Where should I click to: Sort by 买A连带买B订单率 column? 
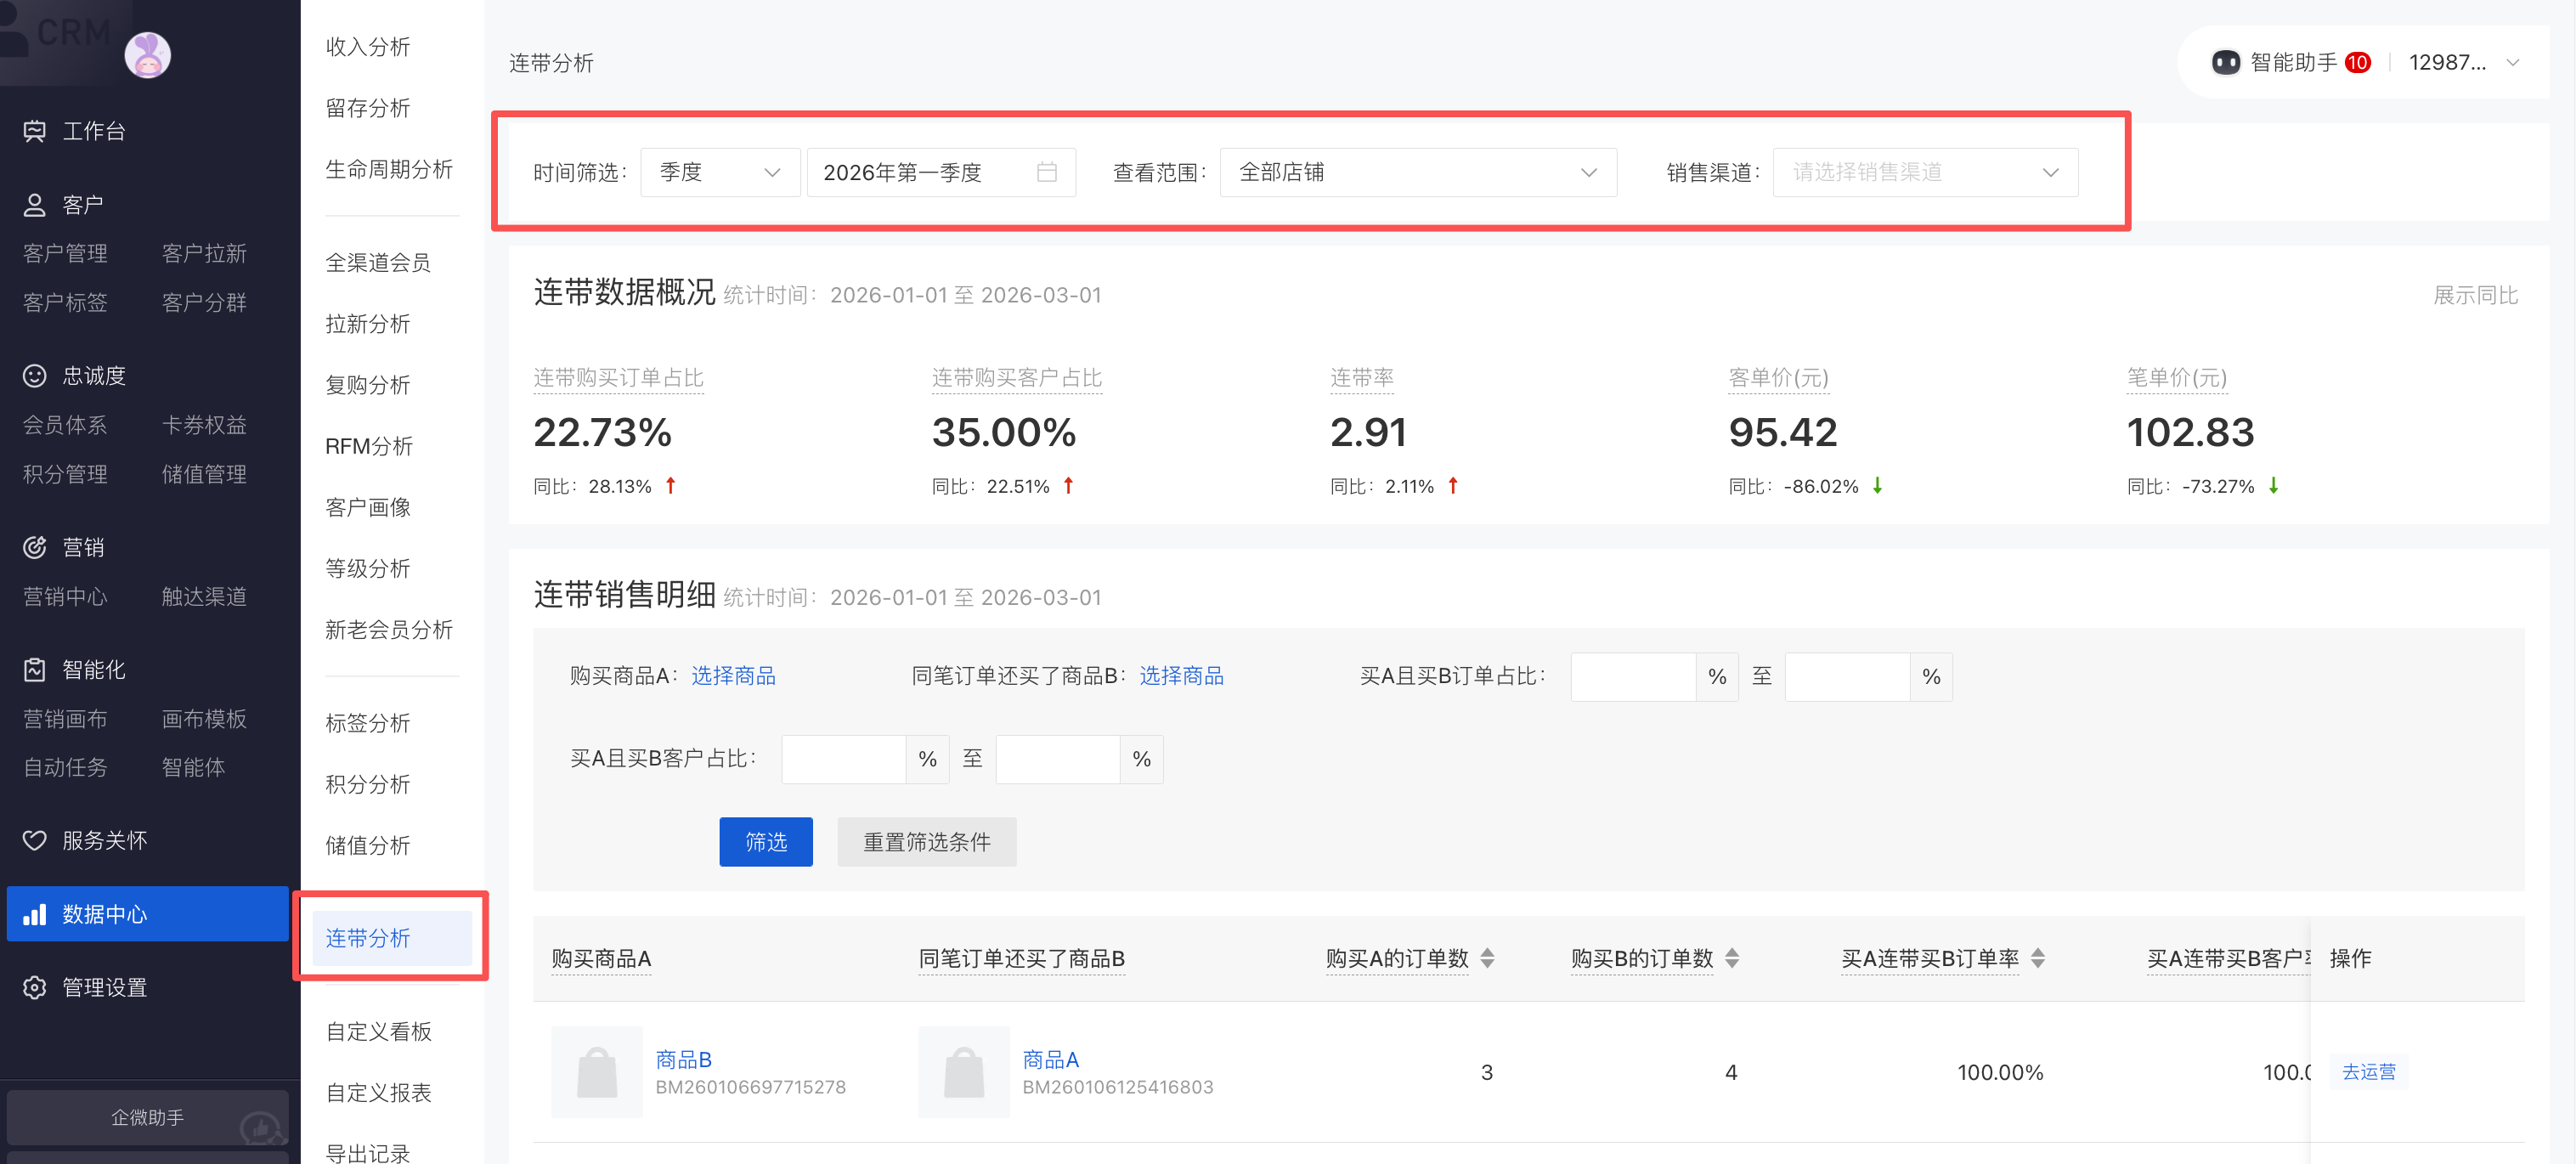point(2037,958)
